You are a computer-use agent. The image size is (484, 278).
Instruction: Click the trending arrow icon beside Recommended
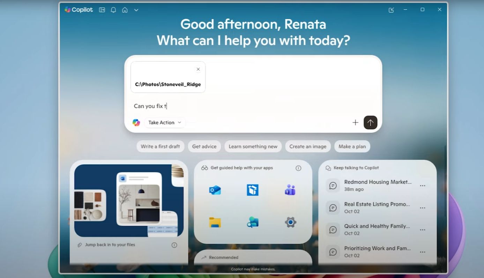(204, 258)
